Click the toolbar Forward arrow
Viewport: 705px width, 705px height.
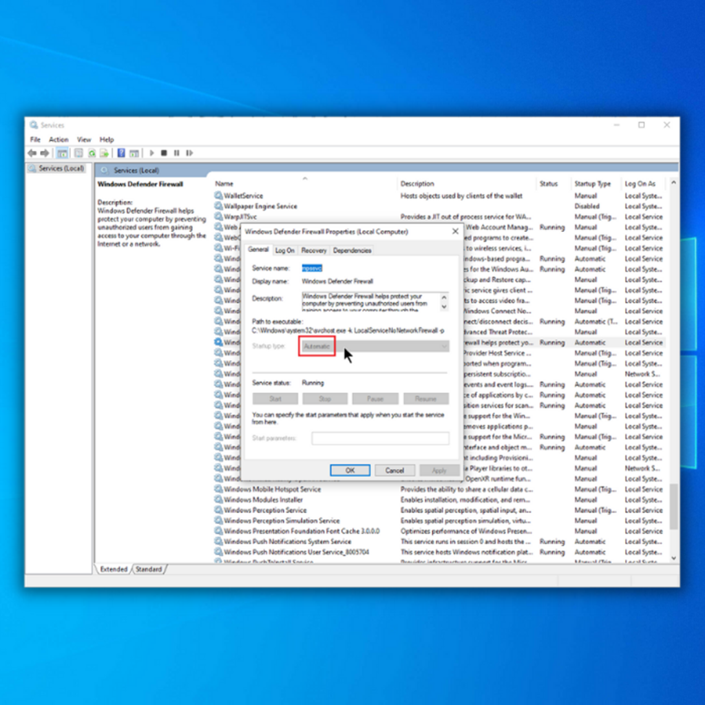click(45, 153)
